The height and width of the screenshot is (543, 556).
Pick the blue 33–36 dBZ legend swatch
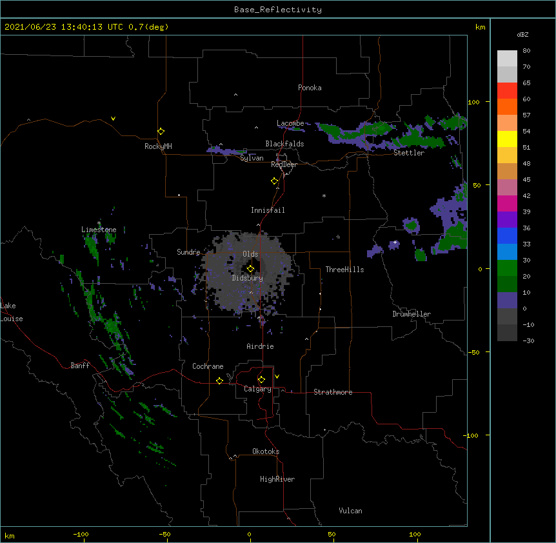tap(507, 235)
